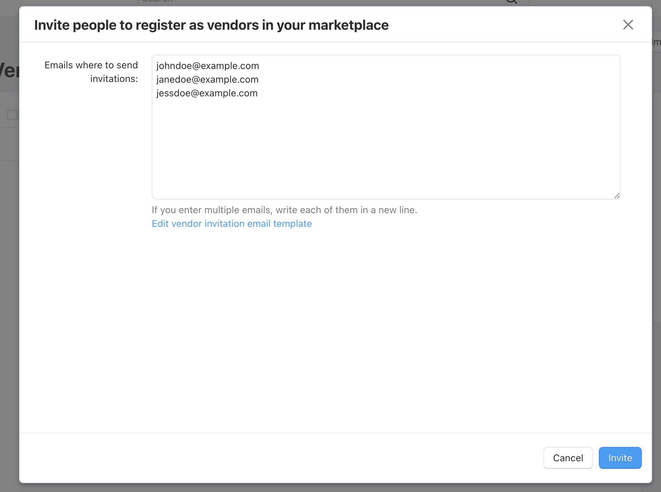
Task: Cancel the invitation dialog
Action: 568,458
